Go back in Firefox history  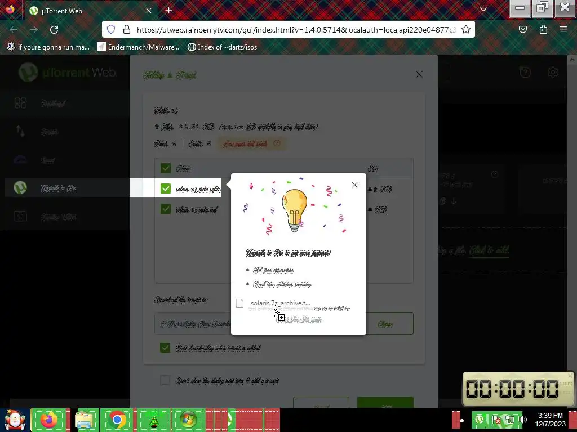14,30
